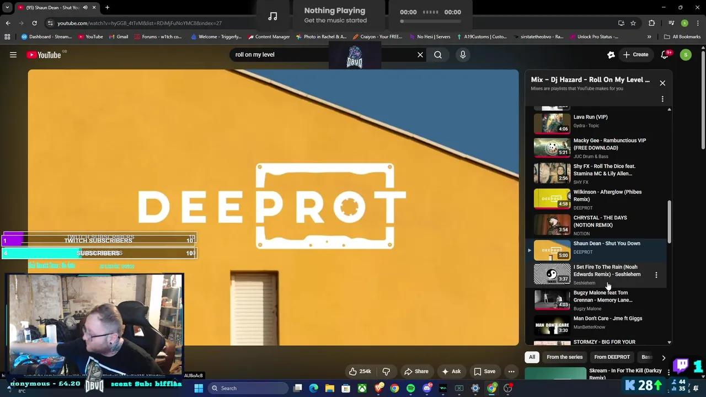Open Microsoft Edge from the taskbar

click(314, 388)
